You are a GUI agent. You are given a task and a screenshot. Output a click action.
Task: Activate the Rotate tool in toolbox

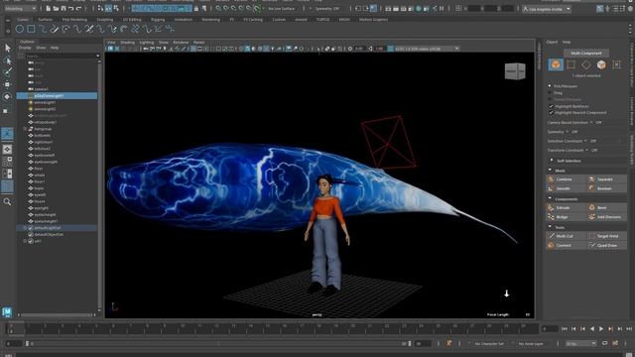pos(7,97)
